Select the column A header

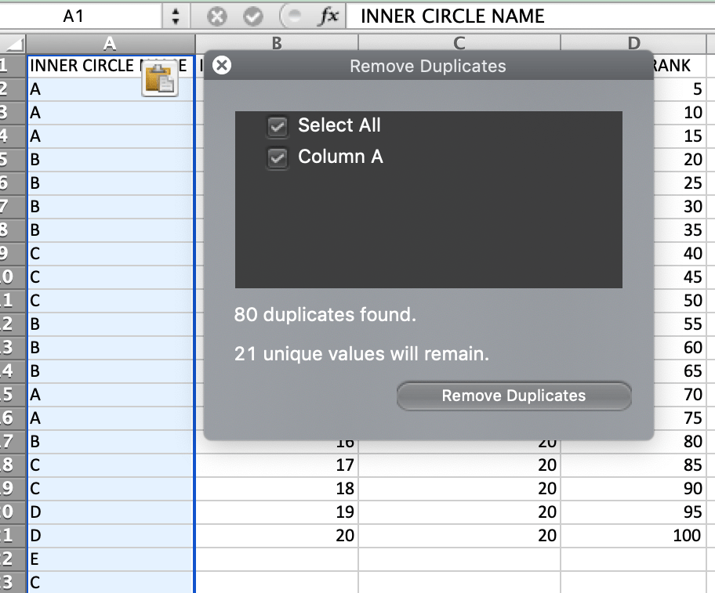click(x=111, y=44)
